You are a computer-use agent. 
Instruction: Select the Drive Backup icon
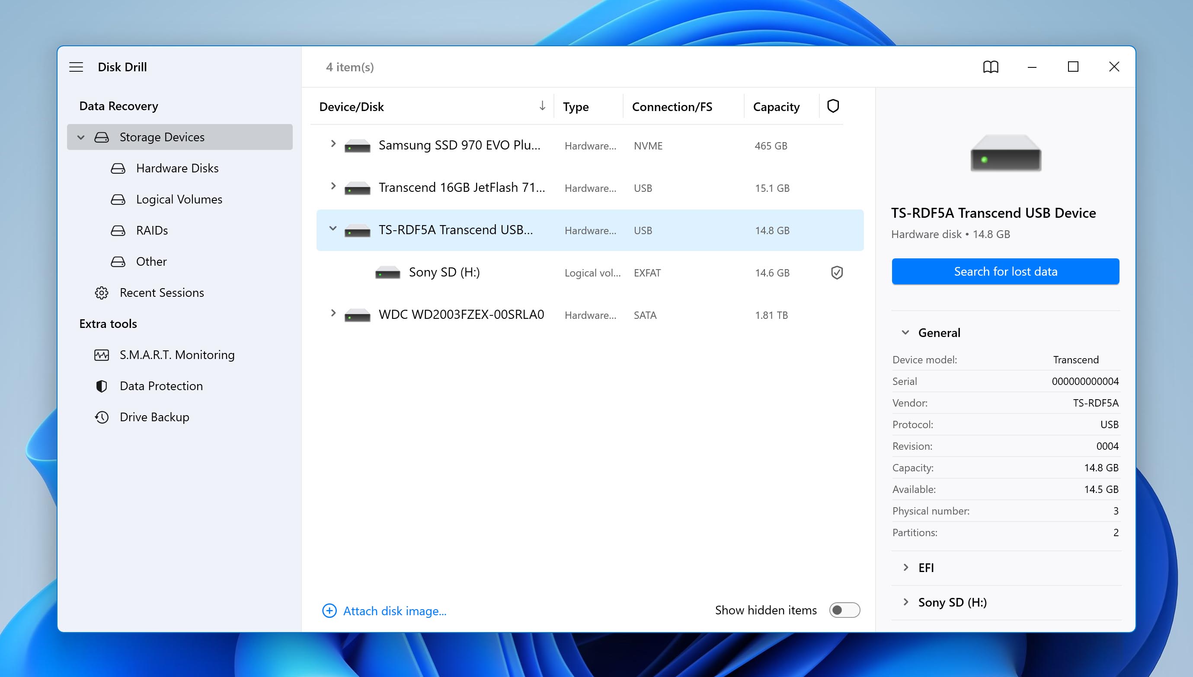click(x=102, y=416)
